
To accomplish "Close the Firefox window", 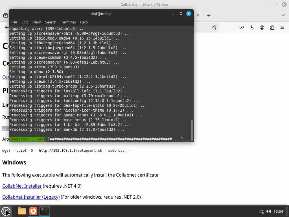I will (284, 5).
